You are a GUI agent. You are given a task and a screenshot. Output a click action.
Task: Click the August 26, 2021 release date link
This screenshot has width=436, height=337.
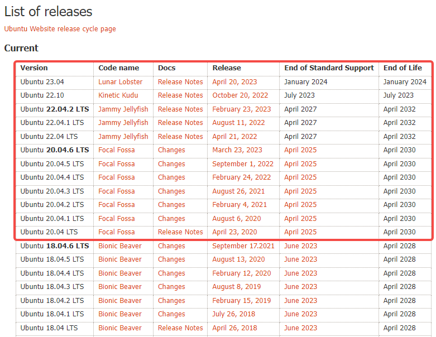tap(238, 191)
